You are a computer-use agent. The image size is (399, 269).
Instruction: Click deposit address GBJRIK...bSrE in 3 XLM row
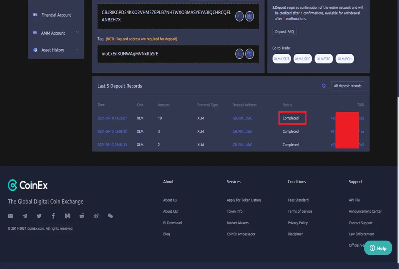tap(242, 132)
